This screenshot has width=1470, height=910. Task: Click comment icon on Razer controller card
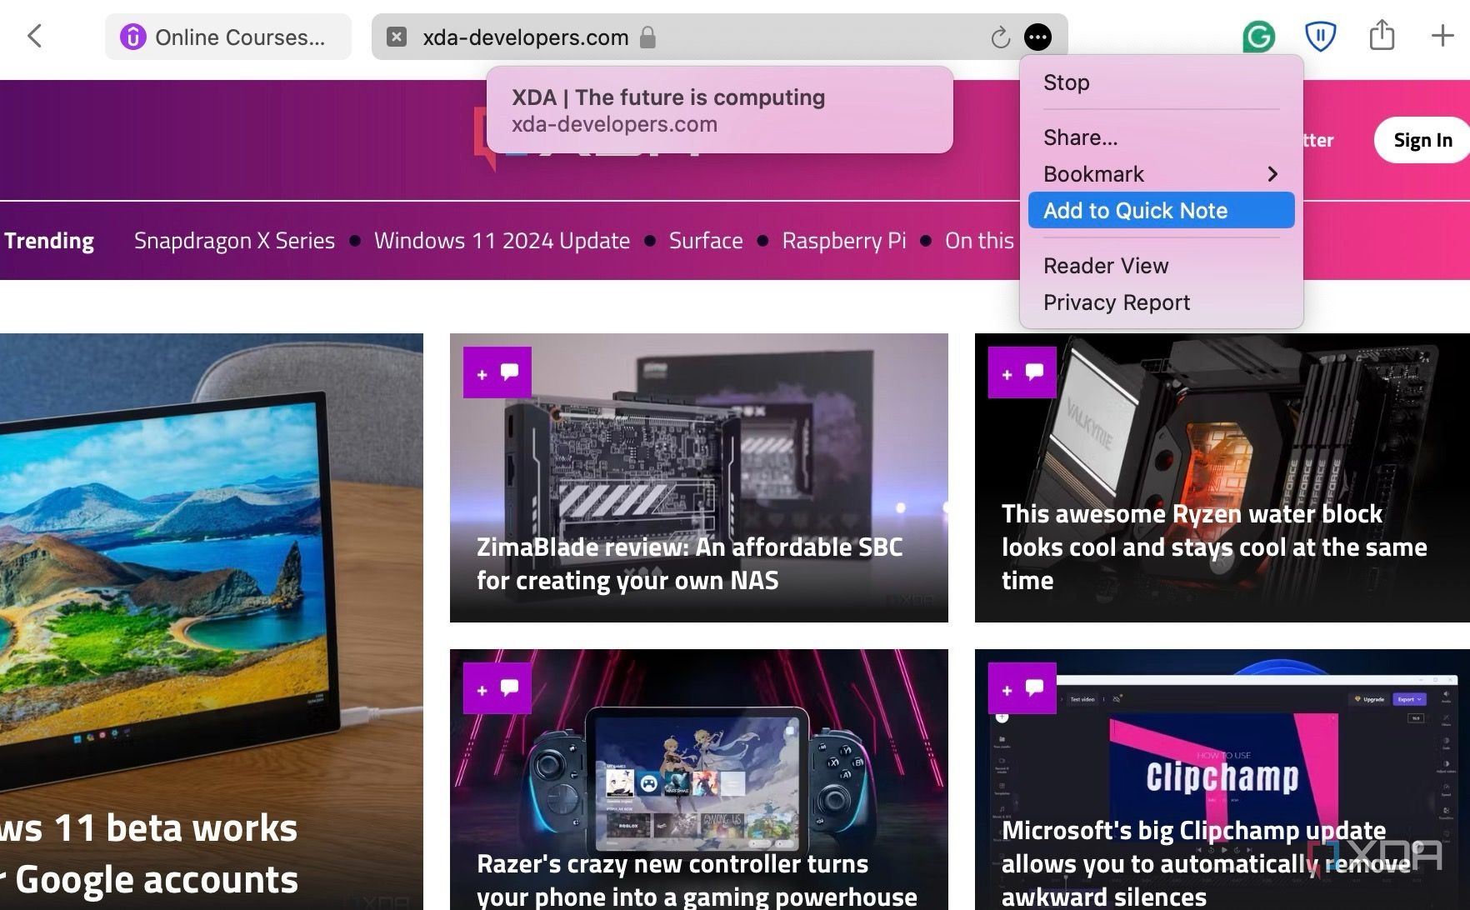click(509, 688)
